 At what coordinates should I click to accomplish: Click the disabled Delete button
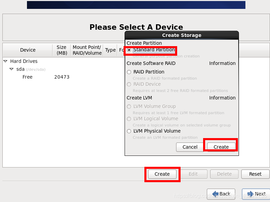pyautogui.click(x=224, y=174)
